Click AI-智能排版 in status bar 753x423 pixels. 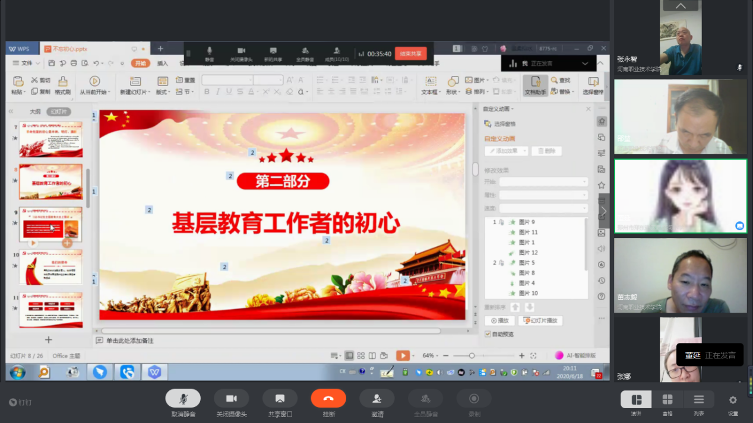(x=575, y=355)
